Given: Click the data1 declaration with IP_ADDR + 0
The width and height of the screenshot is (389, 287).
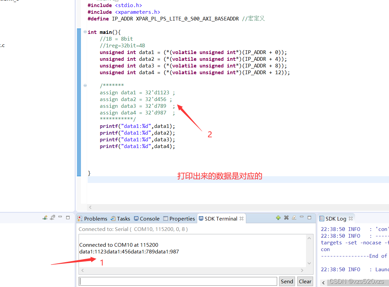Looking at the screenshot, I should pos(193,52).
